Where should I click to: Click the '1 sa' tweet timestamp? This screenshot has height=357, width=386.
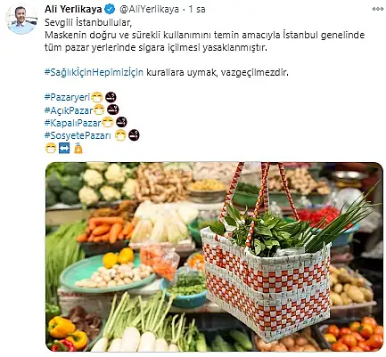197,10
